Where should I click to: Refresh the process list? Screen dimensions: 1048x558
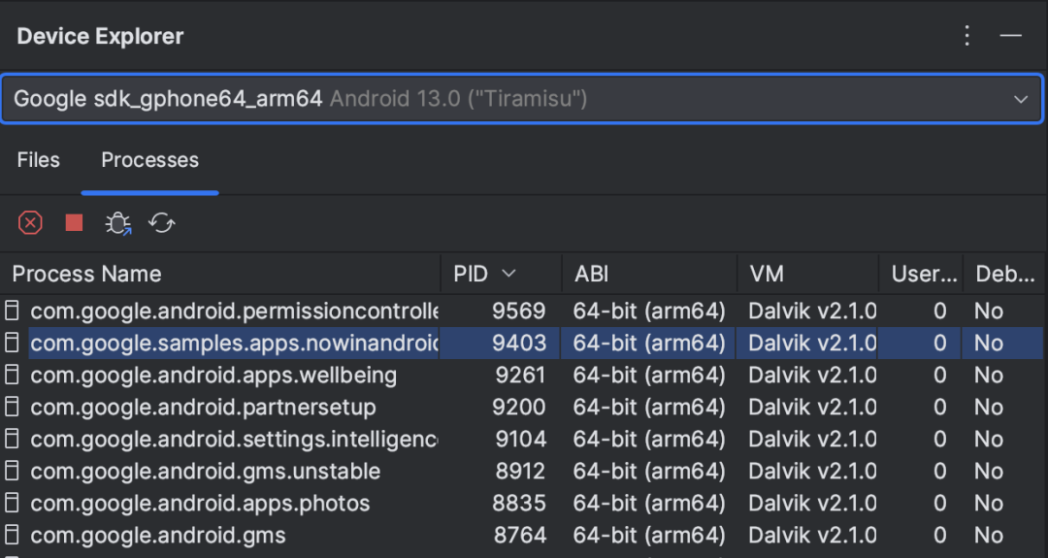tap(162, 222)
